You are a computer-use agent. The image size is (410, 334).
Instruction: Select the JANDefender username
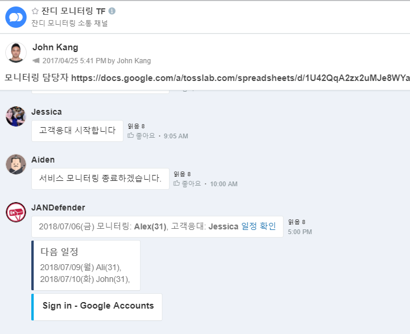58,207
